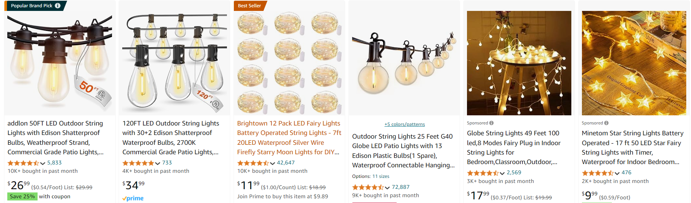Click the 120FT Edison bulbs product image
Screen dimensions: 691x203
(174, 62)
